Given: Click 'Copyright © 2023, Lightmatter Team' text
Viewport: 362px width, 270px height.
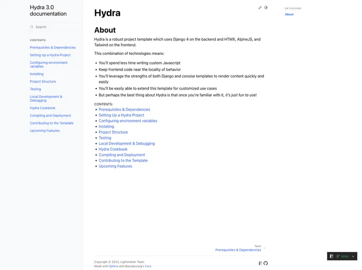Looking at the screenshot, I should [119, 262].
